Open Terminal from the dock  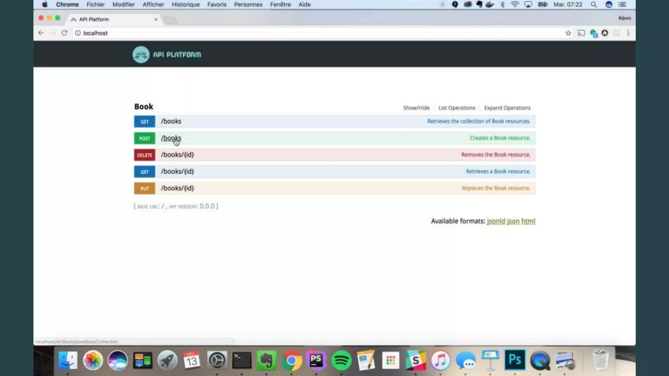[x=242, y=360]
